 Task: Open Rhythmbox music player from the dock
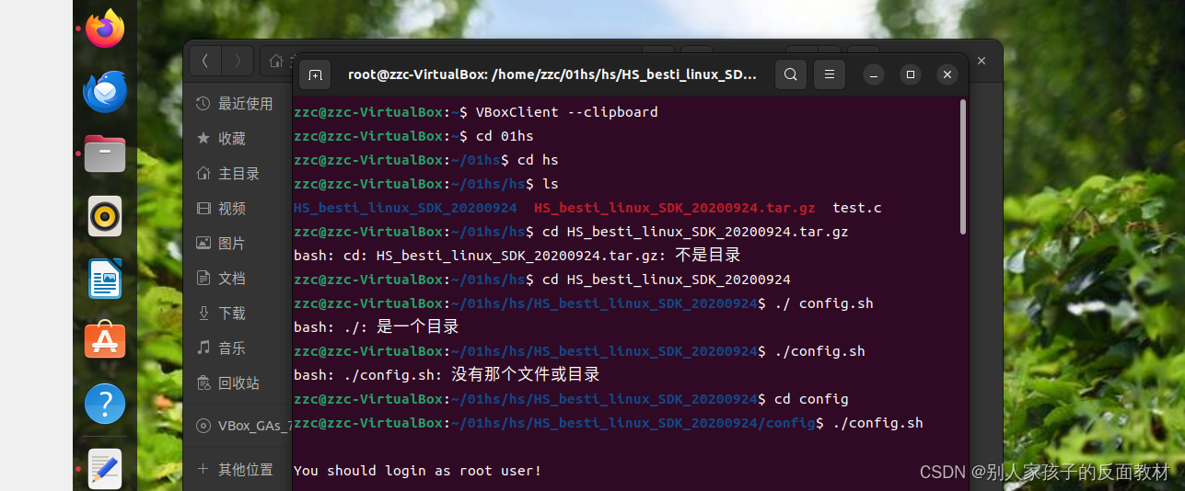click(x=105, y=216)
